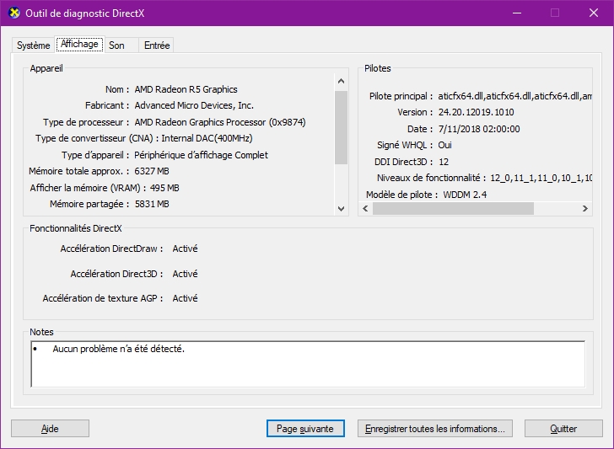Click the Signé WHQL 'Oui' value

click(444, 145)
